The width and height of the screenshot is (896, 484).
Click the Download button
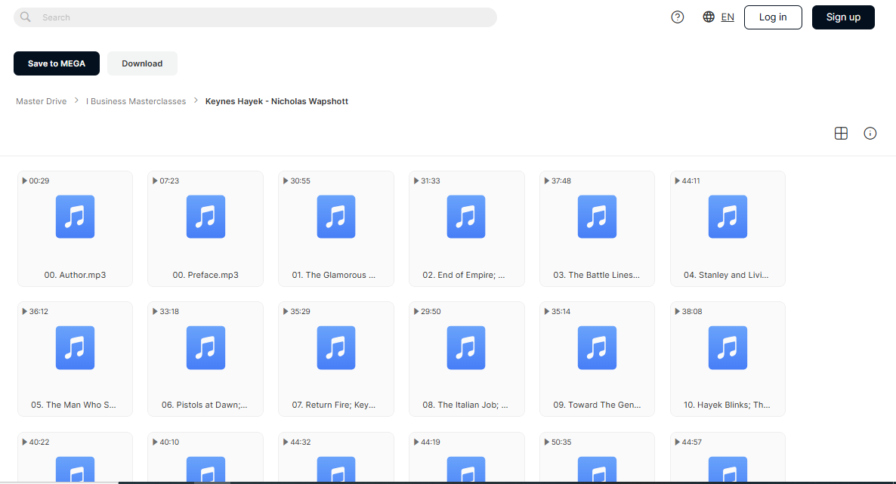(142, 63)
